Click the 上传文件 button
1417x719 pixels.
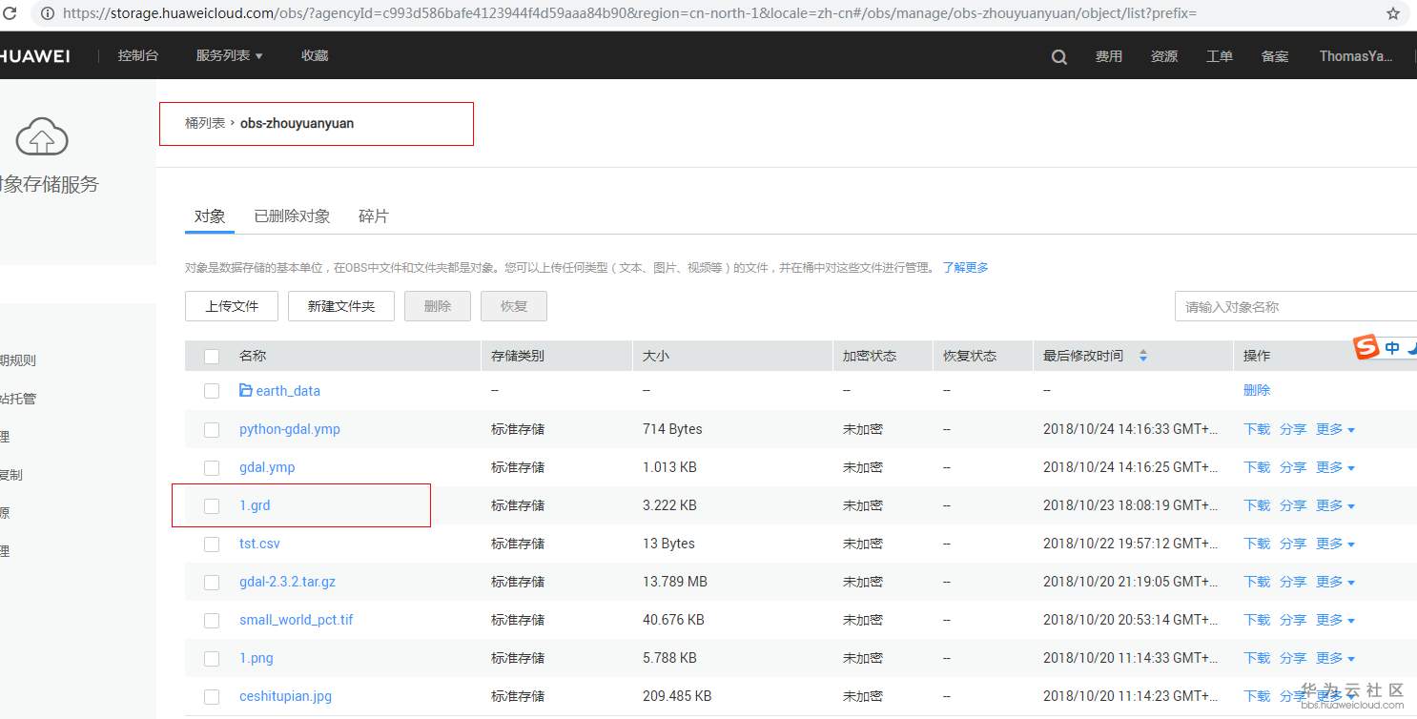232,306
